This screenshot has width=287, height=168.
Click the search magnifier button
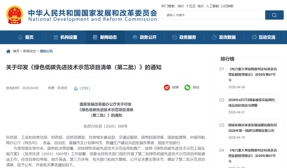coord(274,15)
